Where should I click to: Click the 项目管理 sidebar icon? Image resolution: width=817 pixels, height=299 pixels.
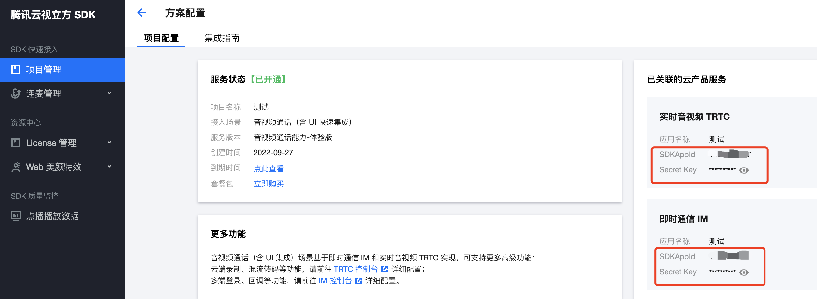16,70
